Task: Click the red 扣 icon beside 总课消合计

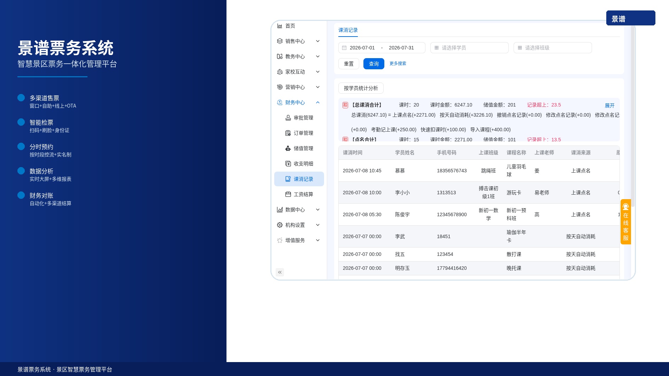Action: [345, 105]
